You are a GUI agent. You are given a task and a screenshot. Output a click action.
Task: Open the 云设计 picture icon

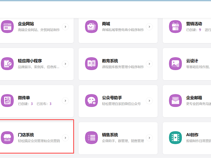pos(175,64)
